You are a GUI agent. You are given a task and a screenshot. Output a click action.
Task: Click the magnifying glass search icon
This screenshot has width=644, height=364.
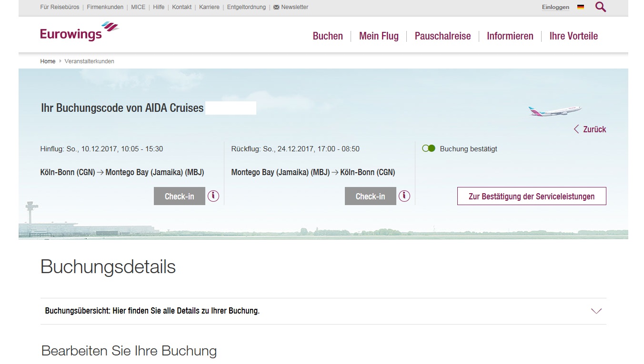[x=601, y=7]
